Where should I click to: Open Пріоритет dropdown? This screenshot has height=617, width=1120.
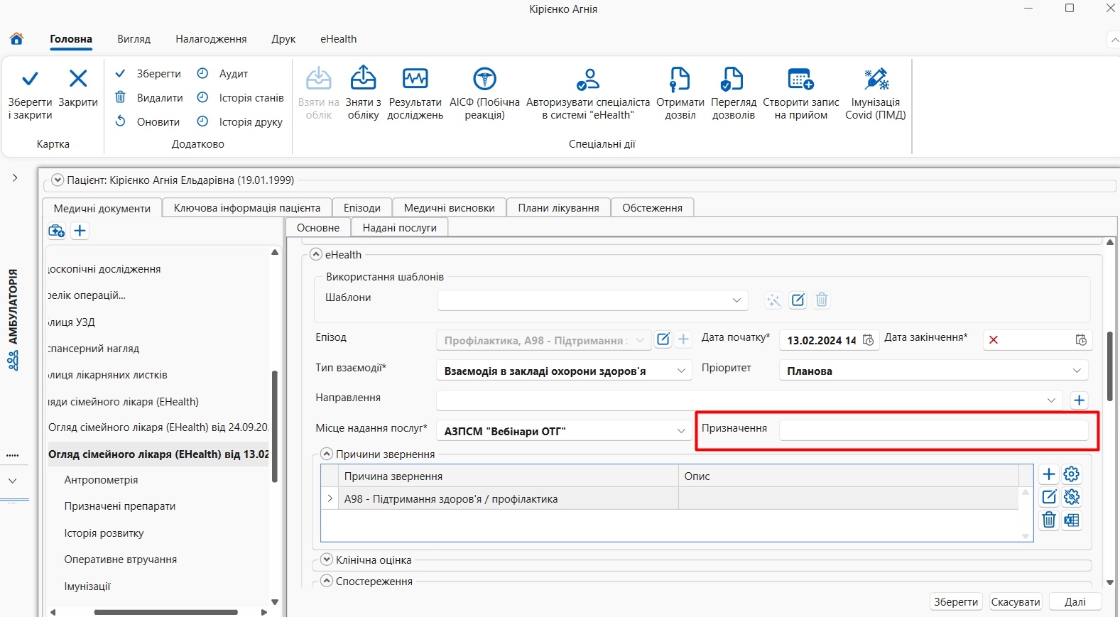click(1077, 371)
